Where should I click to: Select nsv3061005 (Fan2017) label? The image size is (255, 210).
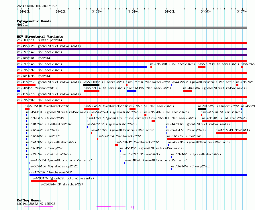click(43, 136)
